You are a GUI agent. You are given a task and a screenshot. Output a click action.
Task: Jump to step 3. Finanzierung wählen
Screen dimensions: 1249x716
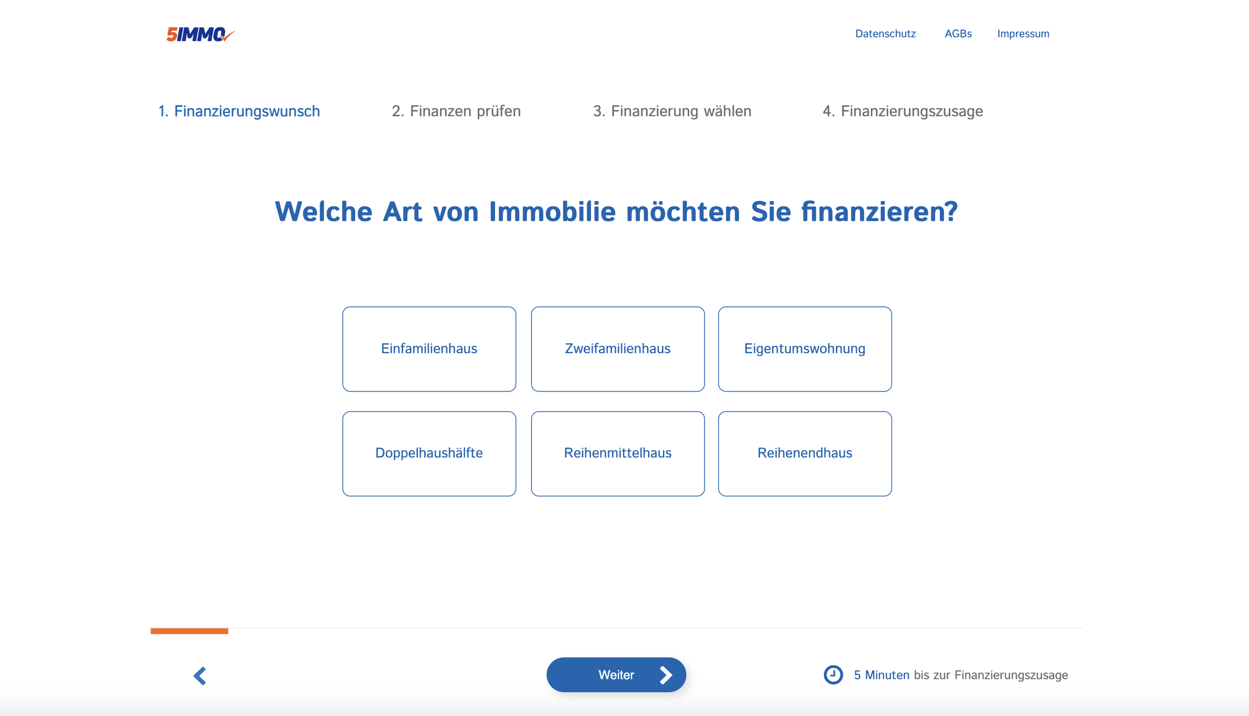tap(672, 111)
